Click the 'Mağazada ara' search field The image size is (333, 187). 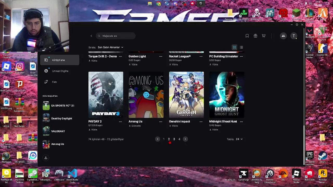[116, 36]
